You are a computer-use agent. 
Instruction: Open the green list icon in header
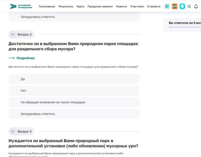point(167,6)
